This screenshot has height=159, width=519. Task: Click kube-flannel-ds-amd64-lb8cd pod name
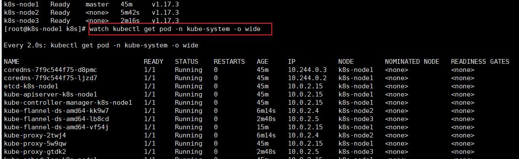click(56, 119)
